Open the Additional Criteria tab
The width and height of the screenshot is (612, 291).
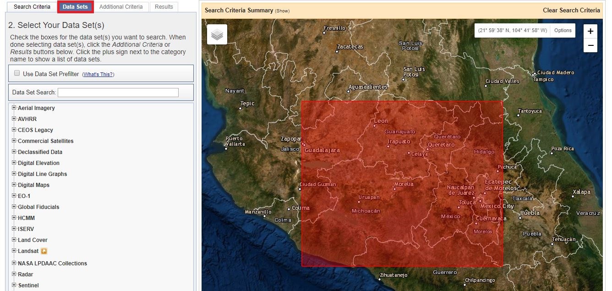(x=121, y=7)
